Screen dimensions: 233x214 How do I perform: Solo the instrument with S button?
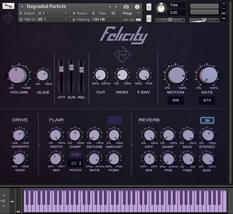[149, 7]
